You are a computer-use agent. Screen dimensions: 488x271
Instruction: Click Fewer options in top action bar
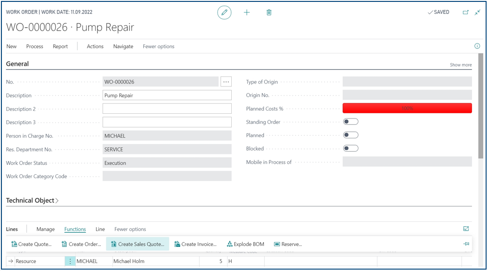158,46
